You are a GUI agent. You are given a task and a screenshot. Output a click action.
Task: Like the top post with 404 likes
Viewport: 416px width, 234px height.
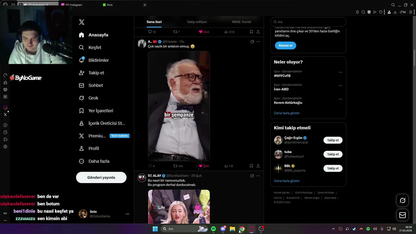pos(201,32)
